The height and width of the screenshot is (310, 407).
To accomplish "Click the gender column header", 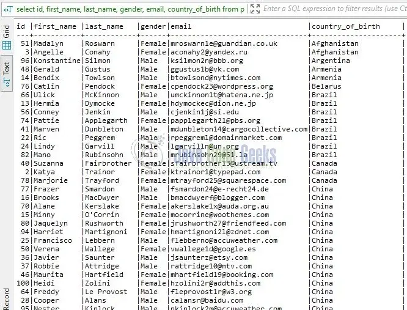I will coord(153,26).
